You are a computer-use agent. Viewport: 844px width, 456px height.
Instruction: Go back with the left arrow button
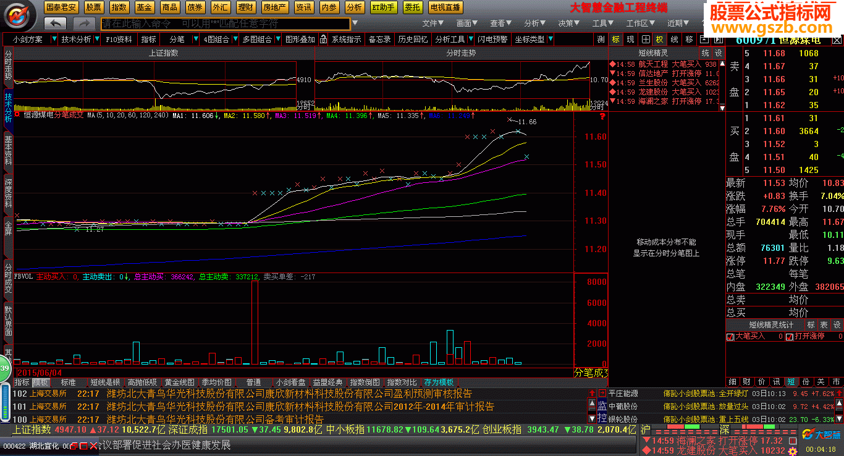point(56,23)
